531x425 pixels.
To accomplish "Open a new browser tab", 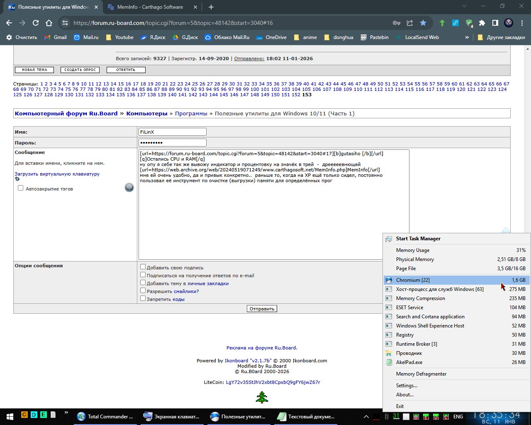I will [x=211, y=7].
